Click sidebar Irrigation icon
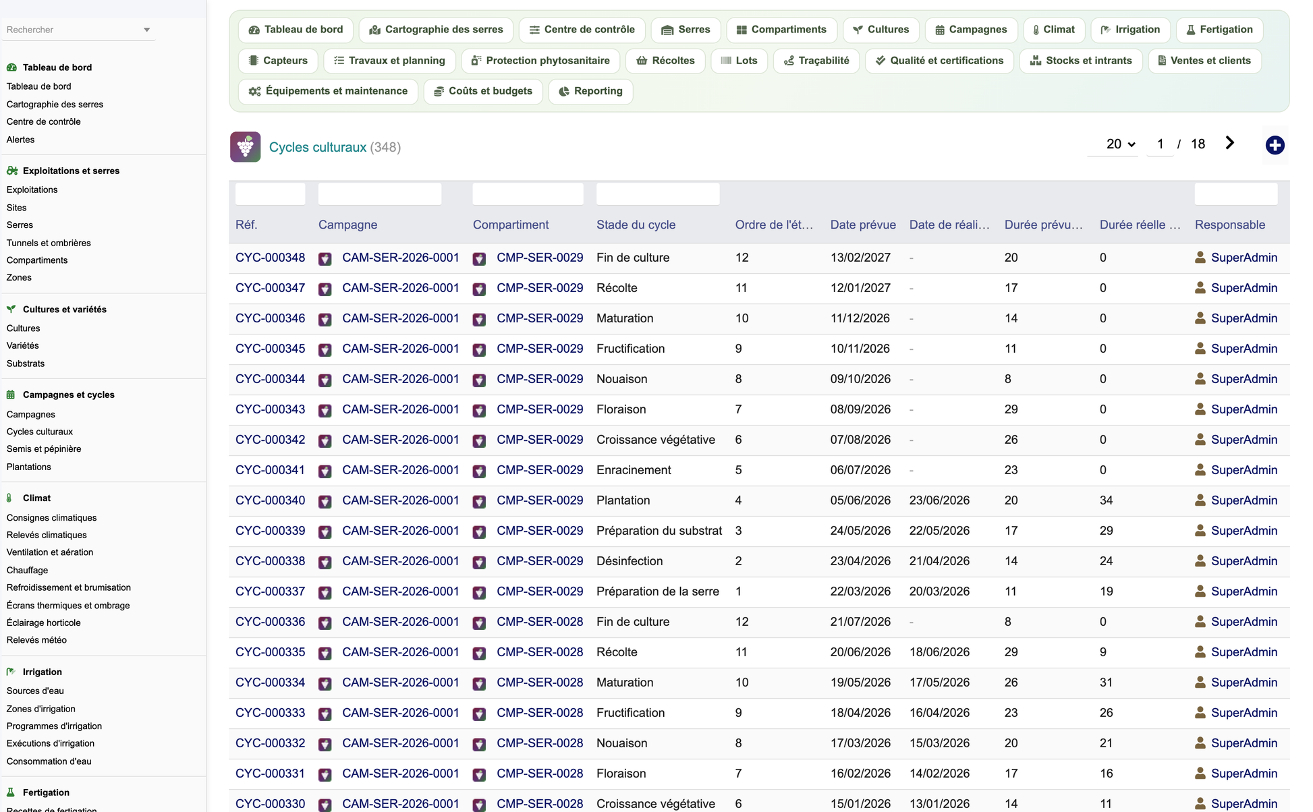The image size is (1313, 812). (11, 672)
